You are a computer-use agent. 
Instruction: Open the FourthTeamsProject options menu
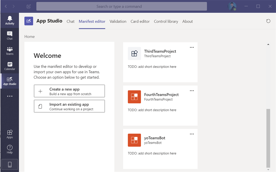(x=192, y=91)
